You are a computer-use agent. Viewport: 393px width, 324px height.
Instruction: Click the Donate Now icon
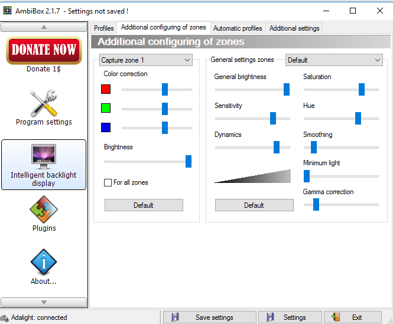(44, 50)
